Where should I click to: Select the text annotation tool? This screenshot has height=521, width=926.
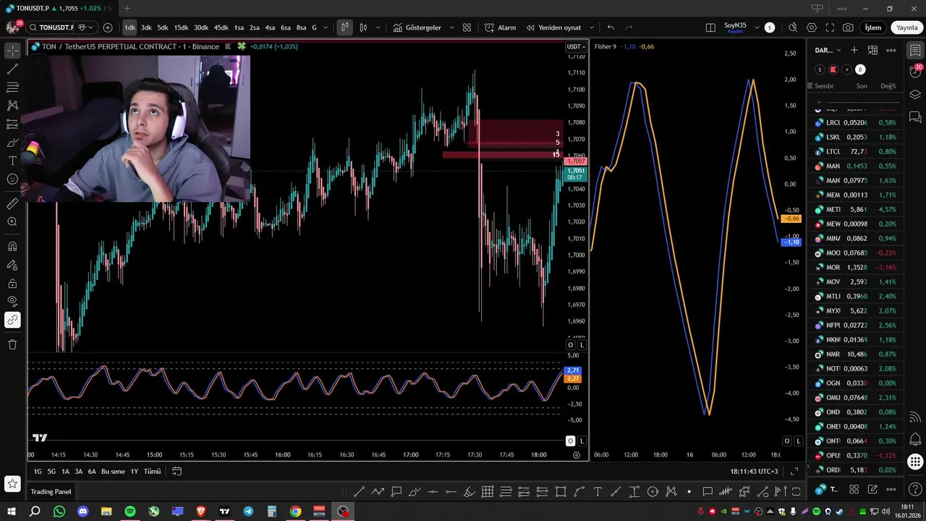12,161
